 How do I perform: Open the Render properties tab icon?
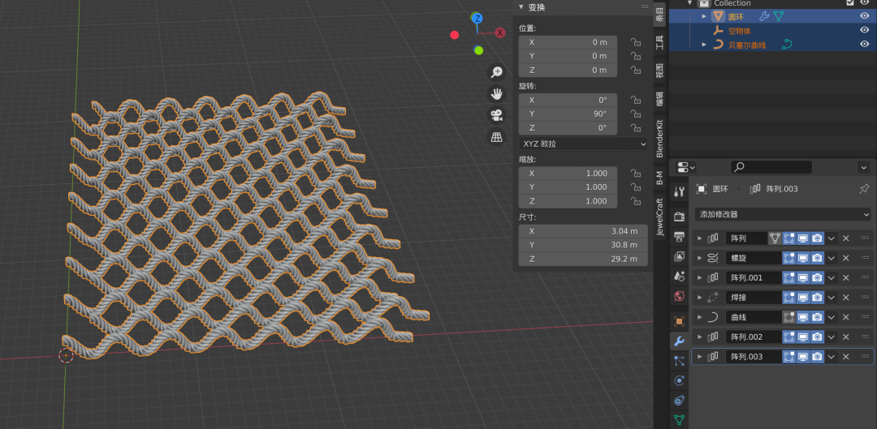click(x=680, y=217)
